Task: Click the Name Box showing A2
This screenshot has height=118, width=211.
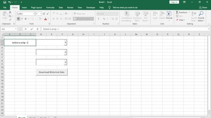Action: tap(8, 29)
